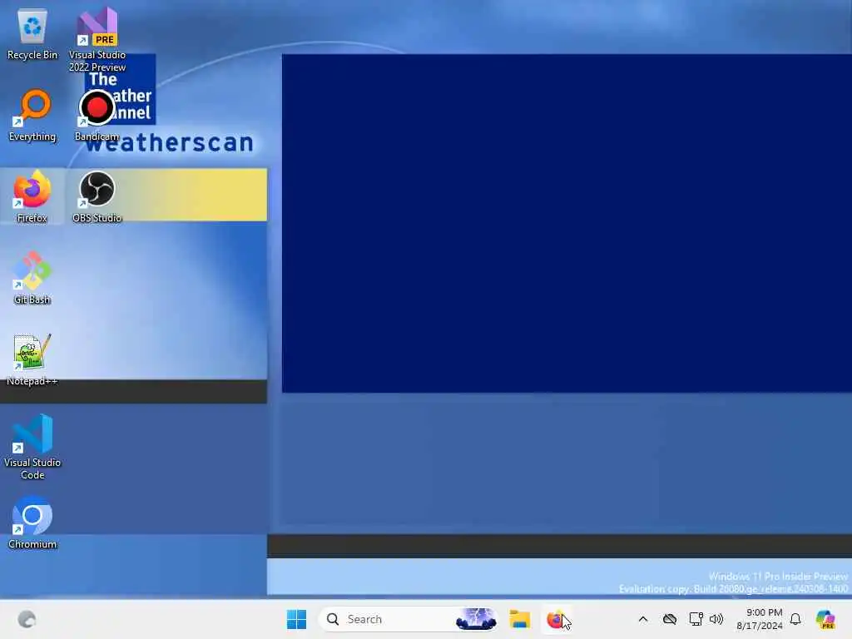852x639 pixels.
Task: Select the Firefox desktop shortcut
Action: click(32, 196)
